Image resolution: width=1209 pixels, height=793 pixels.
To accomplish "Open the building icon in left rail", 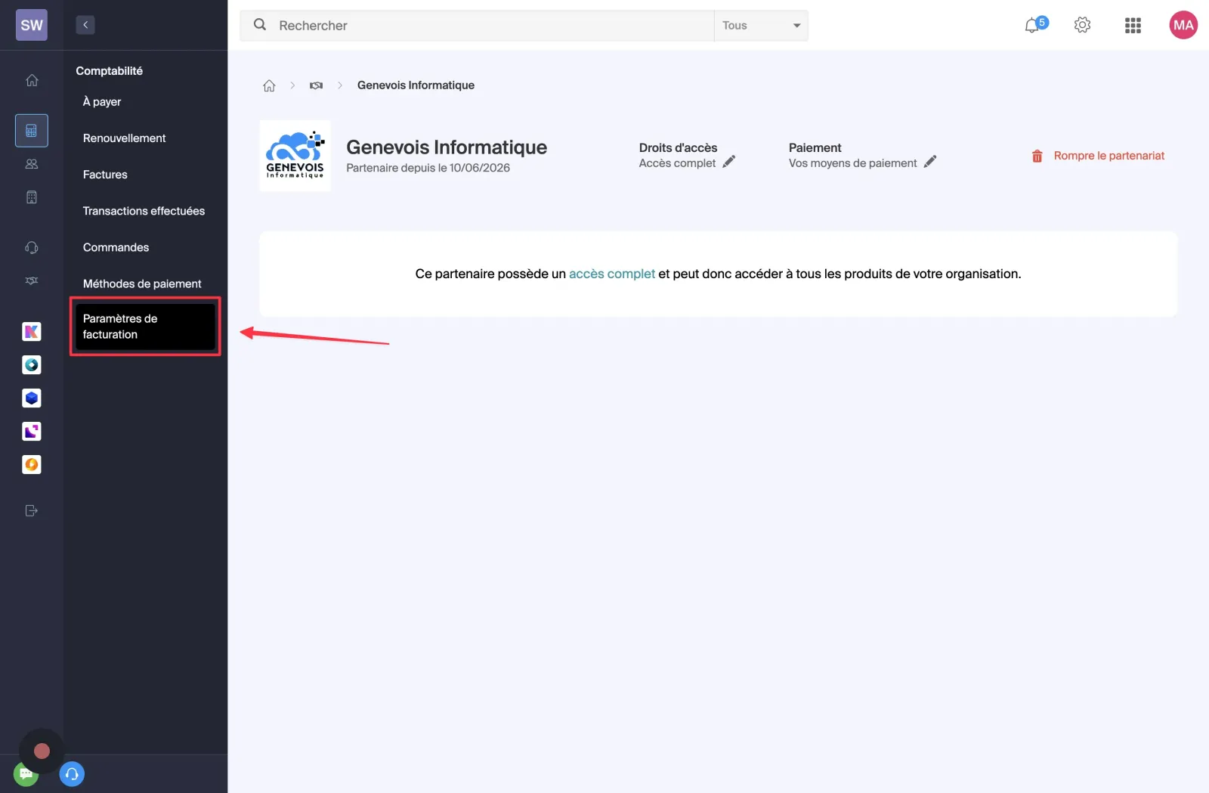I will click(32, 197).
